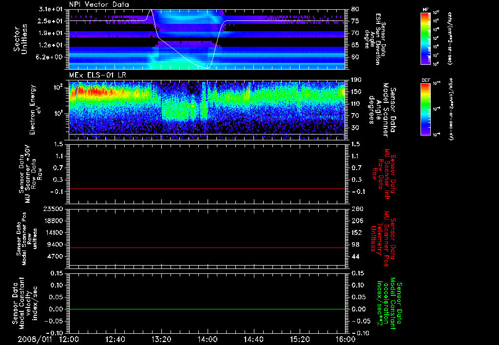Select the 16:00 time axis label
Screen dimensions: 499x345
click(345, 339)
